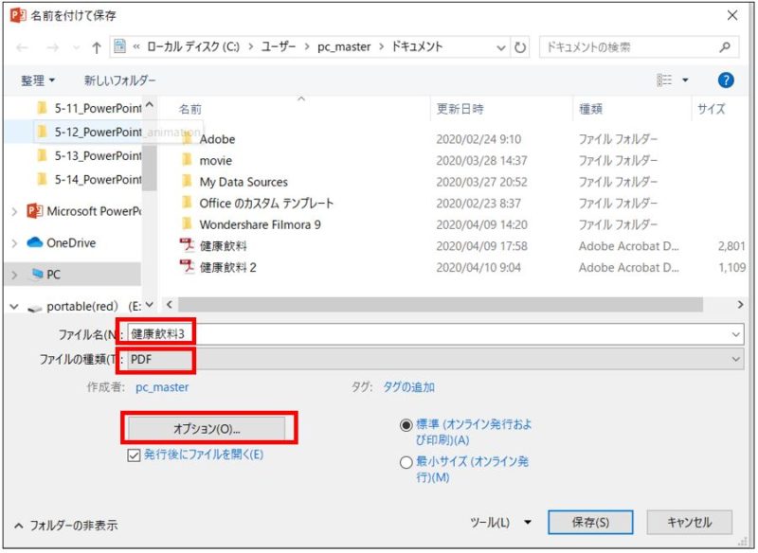Click pc_master breadcrumb segment

(344, 46)
